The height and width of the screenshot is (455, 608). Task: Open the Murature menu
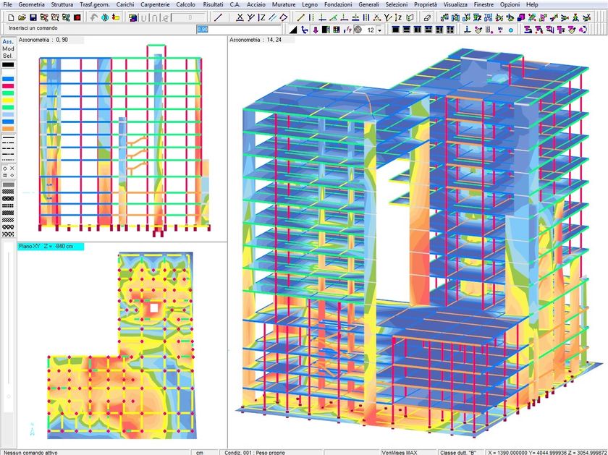click(x=284, y=4)
